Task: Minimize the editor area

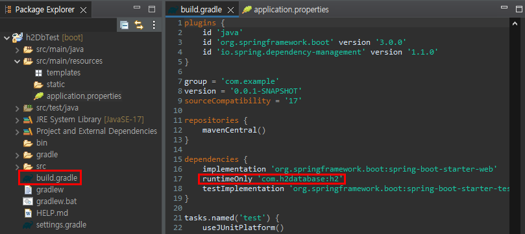Action: 504,7
